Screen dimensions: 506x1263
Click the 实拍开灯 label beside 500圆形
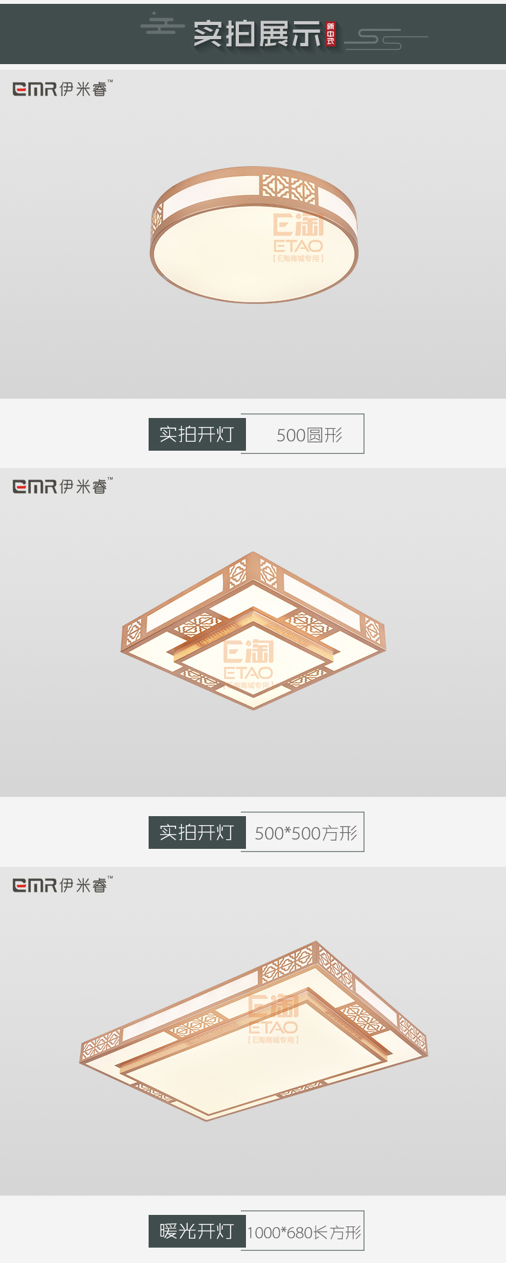click(x=197, y=434)
